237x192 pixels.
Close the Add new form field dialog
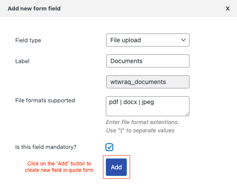pyautogui.click(x=227, y=9)
